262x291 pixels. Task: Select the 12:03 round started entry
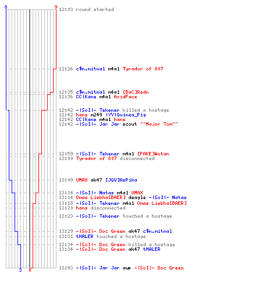coord(86,9)
